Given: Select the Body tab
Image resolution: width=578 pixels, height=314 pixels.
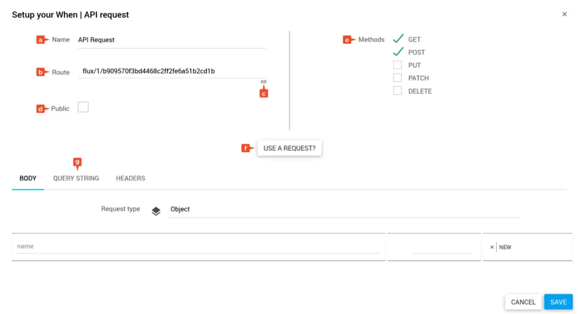Looking at the screenshot, I should tap(28, 178).
